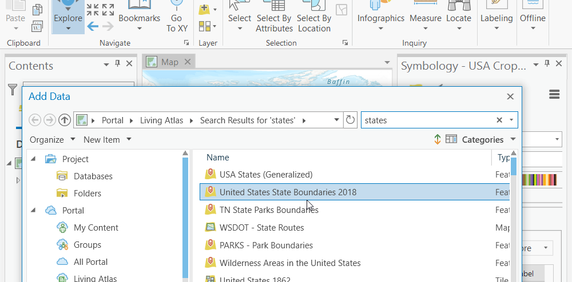The height and width of the screenshot is (282, 572).
Task: Click the Add Data yellow plus icon
Action: click(x=204, y=10)
